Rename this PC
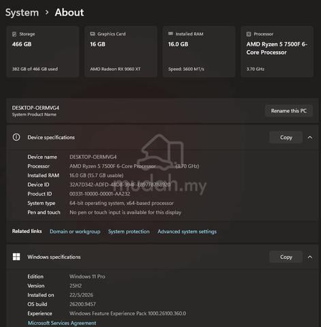This screenshot has height=327, width=321. (x=289, y=111)
